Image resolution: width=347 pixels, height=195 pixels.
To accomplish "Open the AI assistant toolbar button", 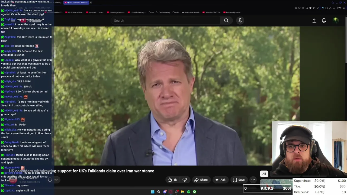I will click(339, 8).
